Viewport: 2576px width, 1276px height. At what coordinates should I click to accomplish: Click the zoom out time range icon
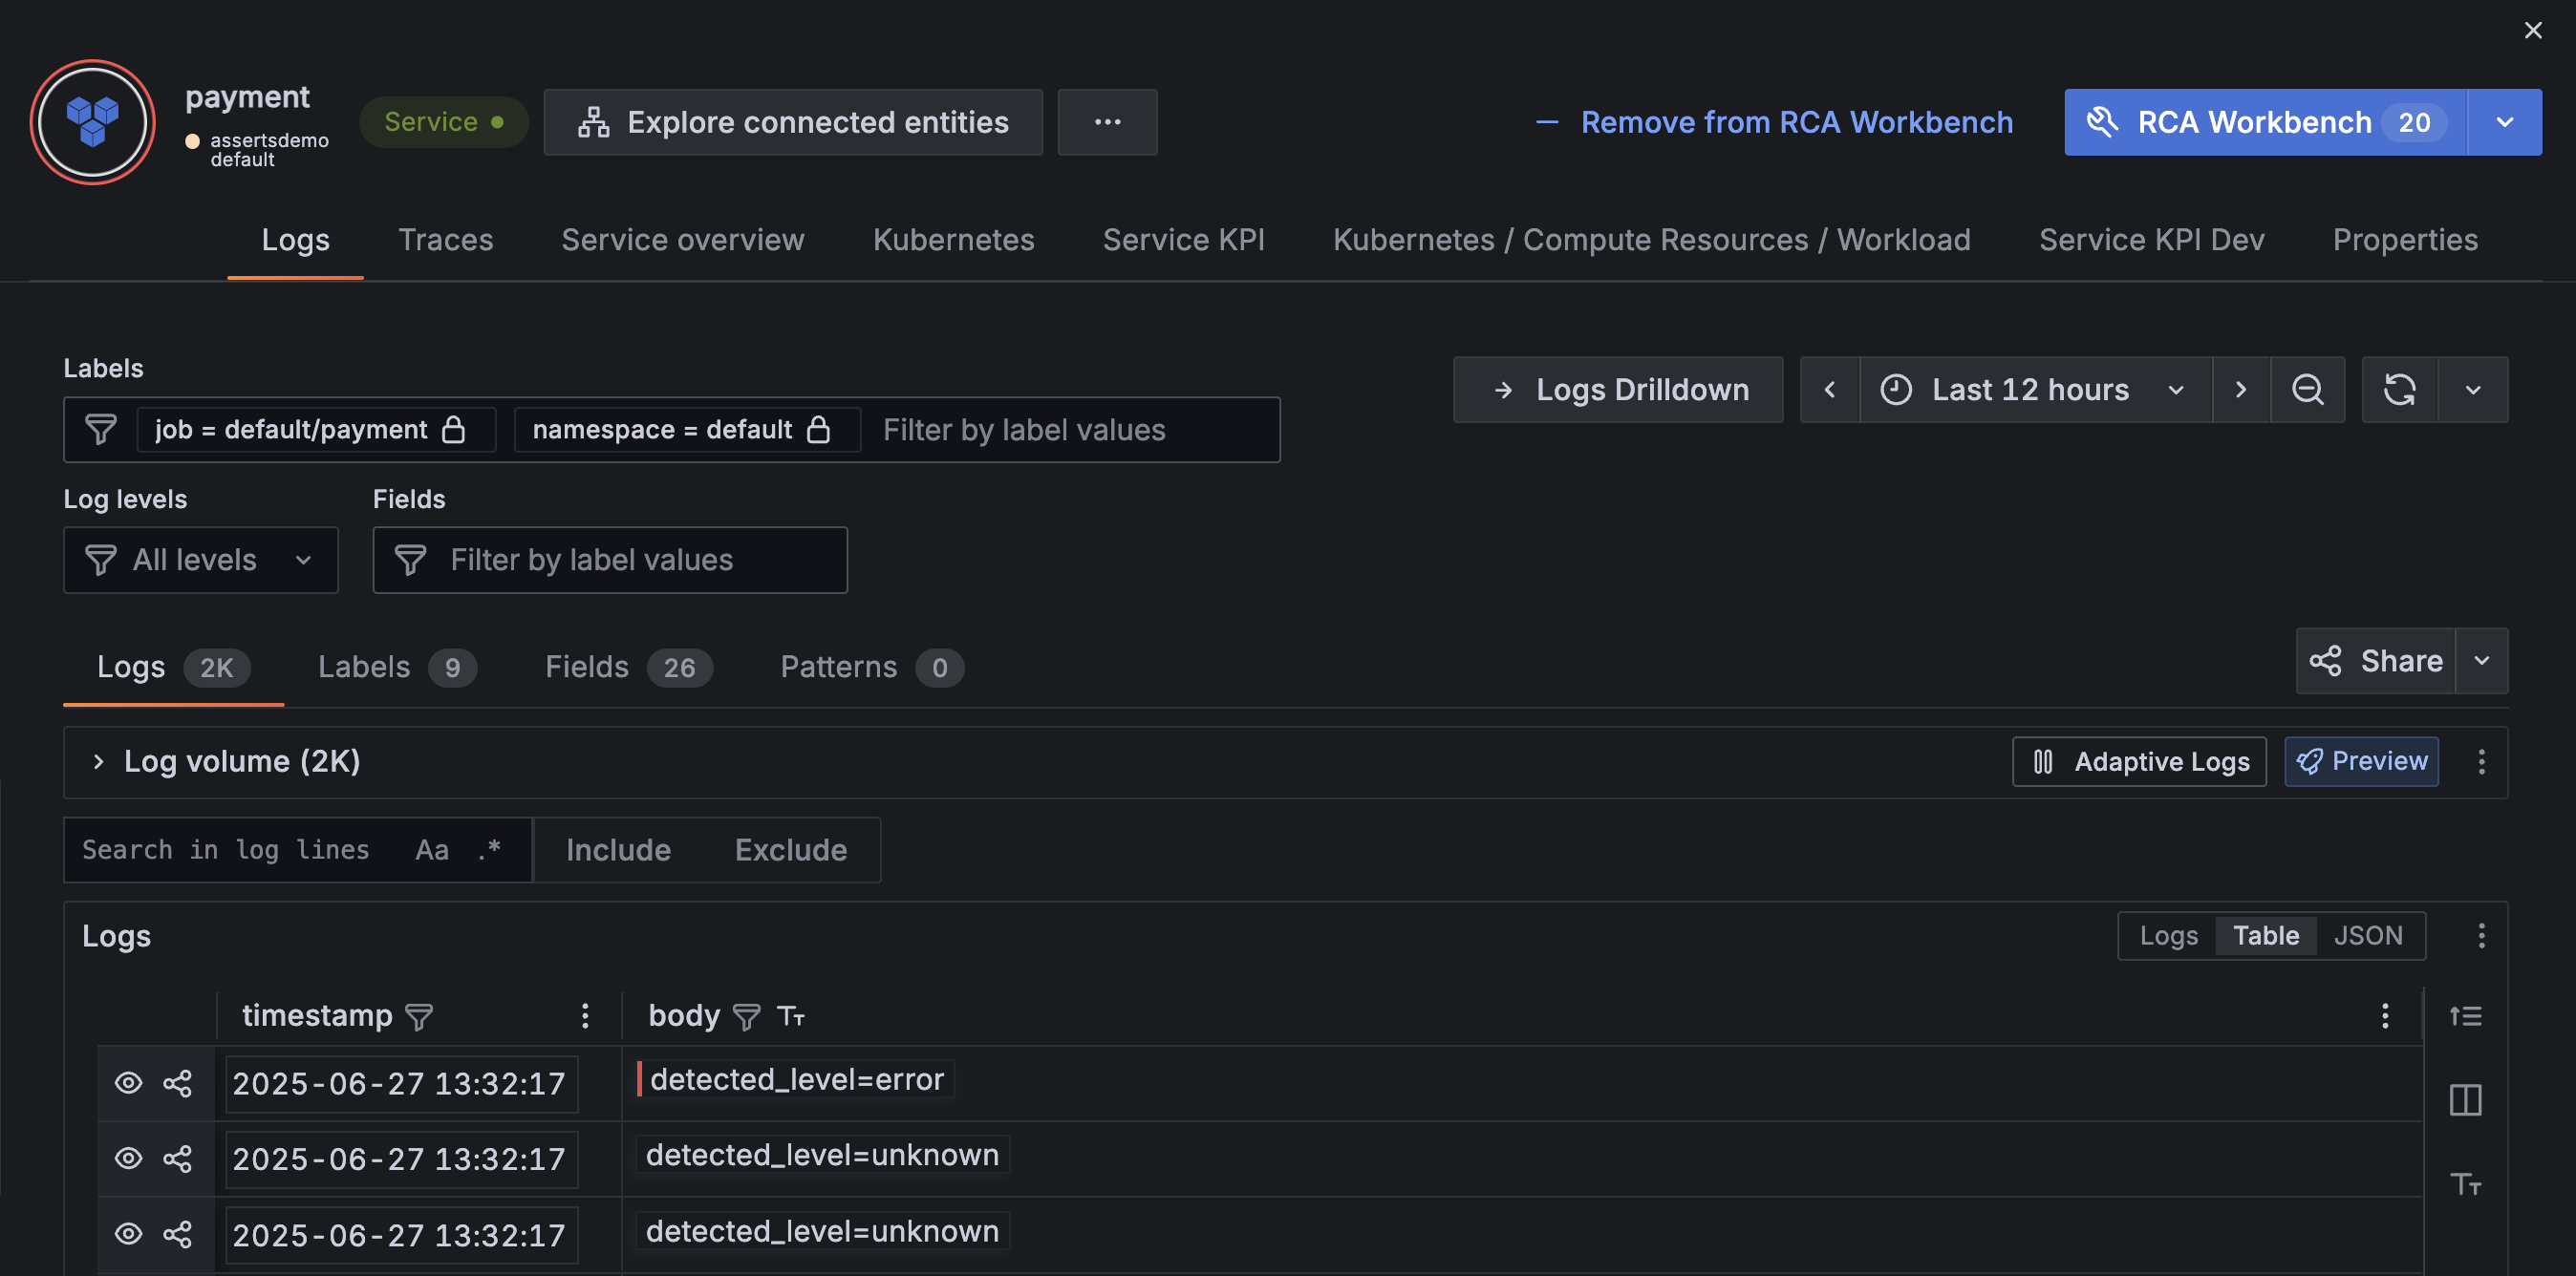(x=2307, y=390)
